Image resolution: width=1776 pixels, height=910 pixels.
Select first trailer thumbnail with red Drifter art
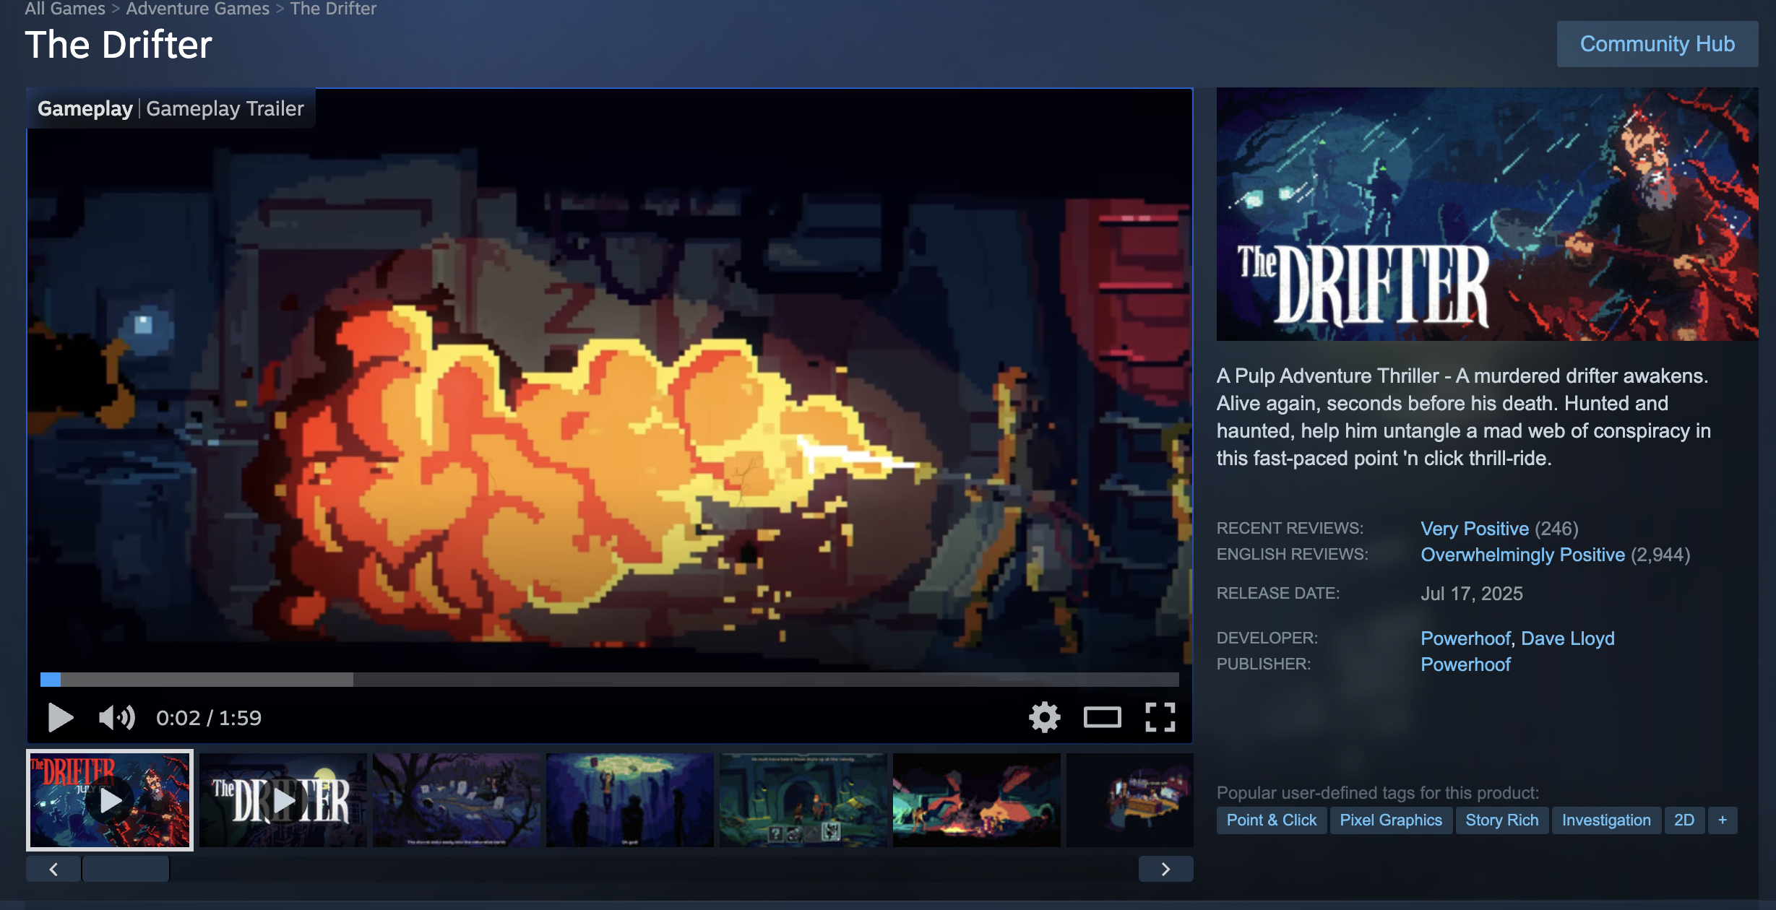click(x=110, y=799)
